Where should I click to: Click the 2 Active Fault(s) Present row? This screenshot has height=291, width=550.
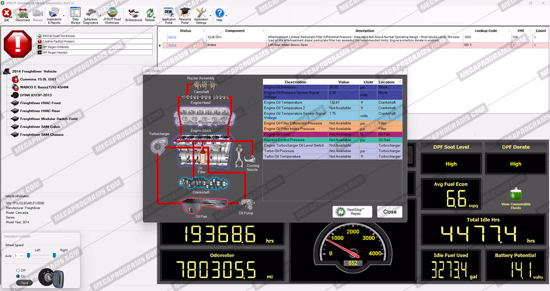[x=95, y=41]
